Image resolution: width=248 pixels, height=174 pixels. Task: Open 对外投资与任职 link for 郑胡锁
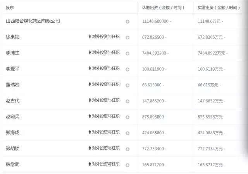tap(106, 148)
